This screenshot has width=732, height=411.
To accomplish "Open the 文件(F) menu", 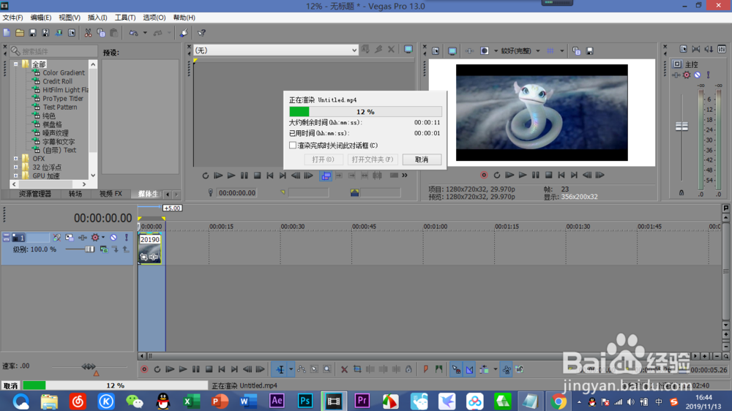I will [x=12, y=18].
